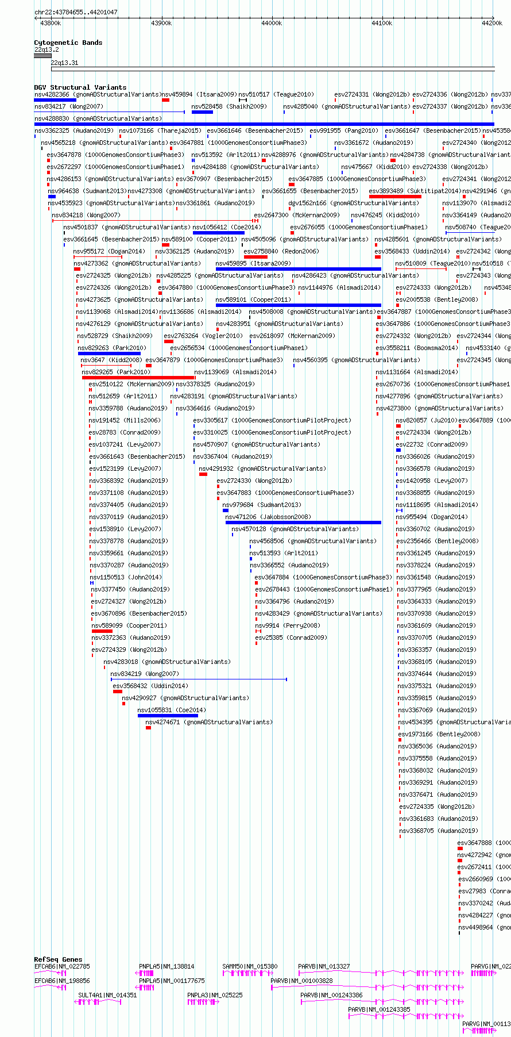The width and height of the screenshot is (511, 1037).
Task: Click the red nsv589099 (Cooper2011) variant bar
Action: pos(102,631)
